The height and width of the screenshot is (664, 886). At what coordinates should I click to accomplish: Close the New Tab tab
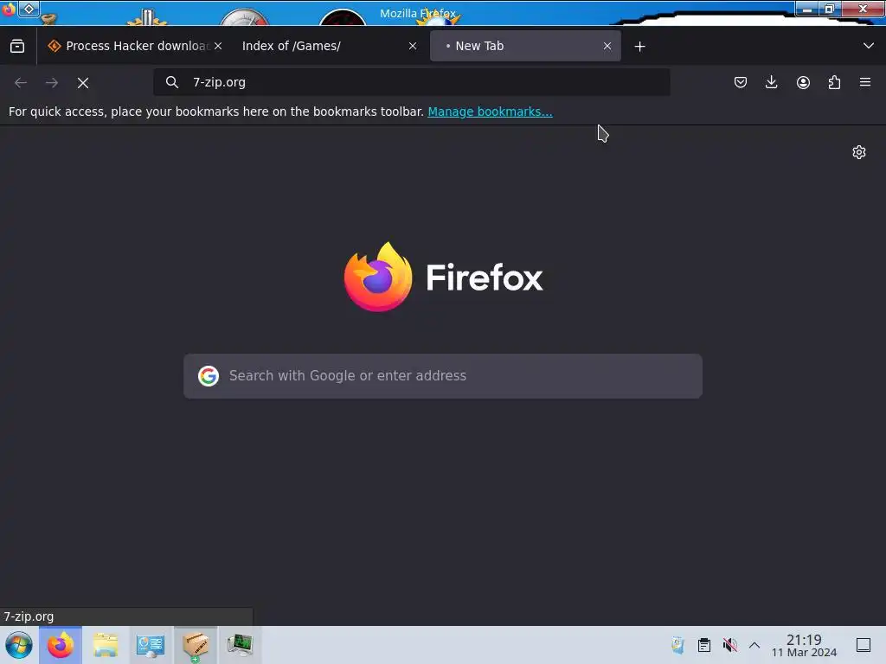[x=607, y=47]
